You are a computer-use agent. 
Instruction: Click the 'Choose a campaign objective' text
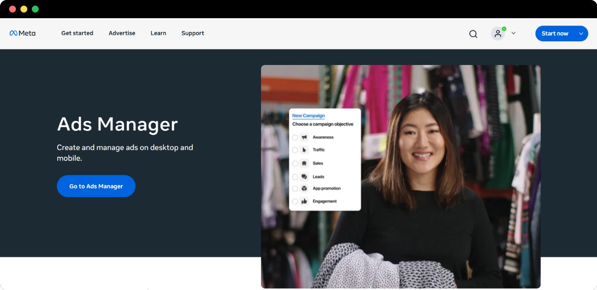coord(323,124)
